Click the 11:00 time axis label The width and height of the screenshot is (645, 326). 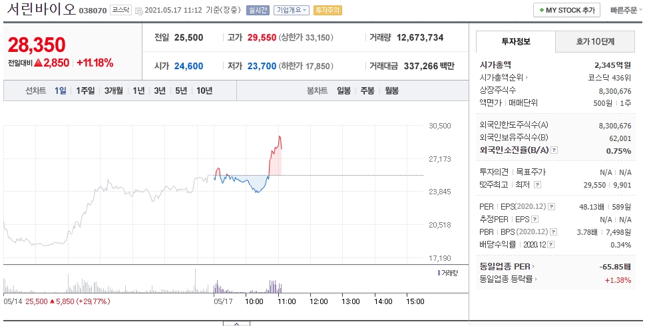pos(287,301)
